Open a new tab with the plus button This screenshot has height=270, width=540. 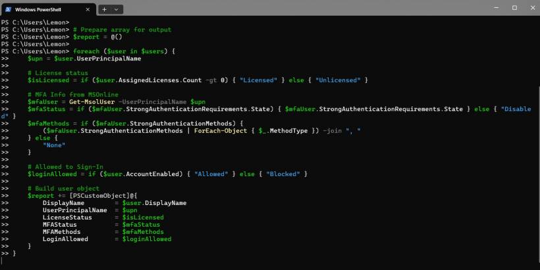104,9
